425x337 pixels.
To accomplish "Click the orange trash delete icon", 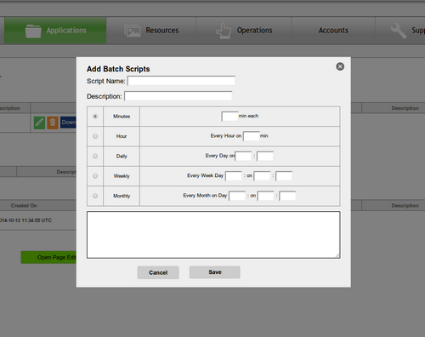I will point(53,123).
